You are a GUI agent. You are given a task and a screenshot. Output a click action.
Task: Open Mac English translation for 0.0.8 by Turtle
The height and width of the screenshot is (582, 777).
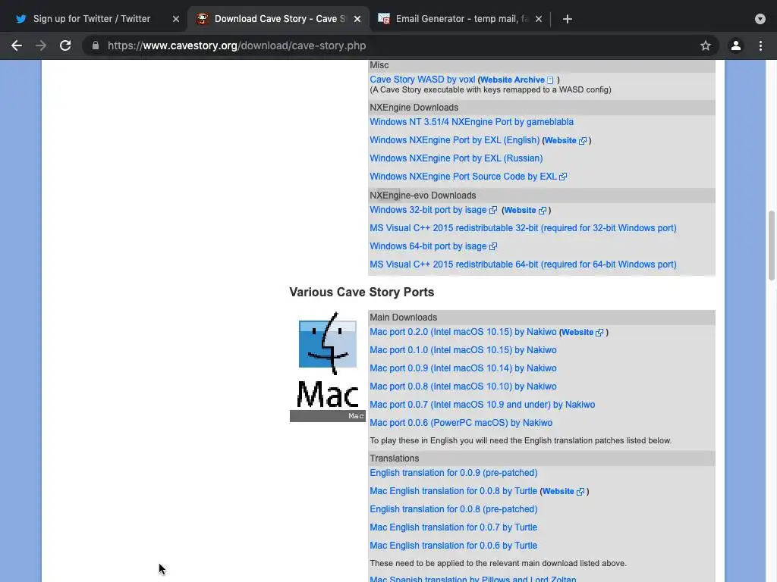[453, 491]
